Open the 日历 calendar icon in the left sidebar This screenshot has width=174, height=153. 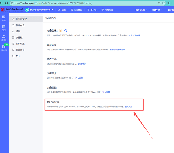(x=4, y=28)
